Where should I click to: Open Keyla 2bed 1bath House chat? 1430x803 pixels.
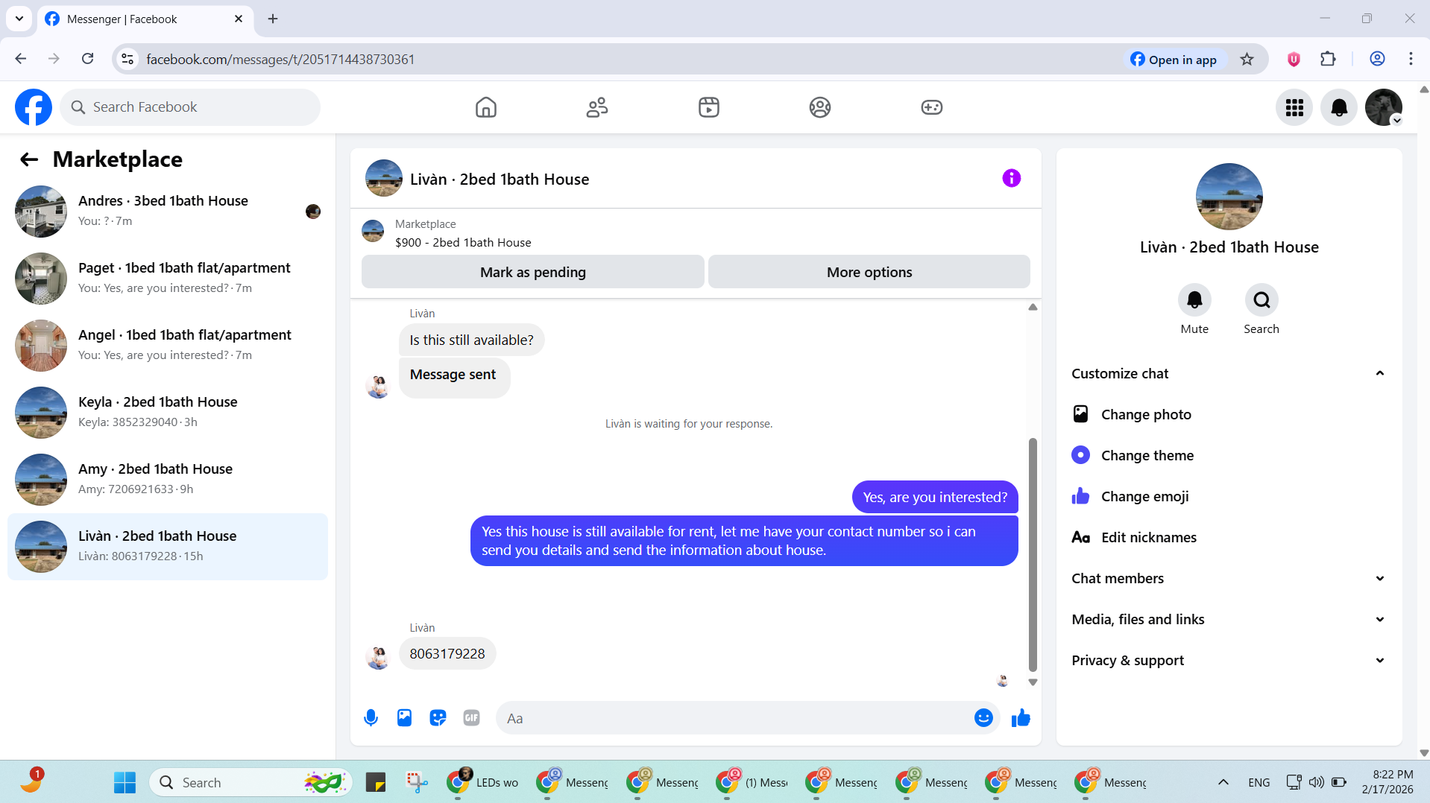pos(168,412)
